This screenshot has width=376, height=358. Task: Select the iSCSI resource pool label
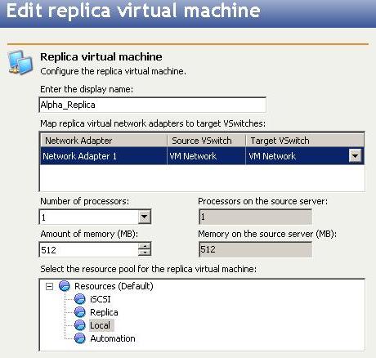point(101,299)
